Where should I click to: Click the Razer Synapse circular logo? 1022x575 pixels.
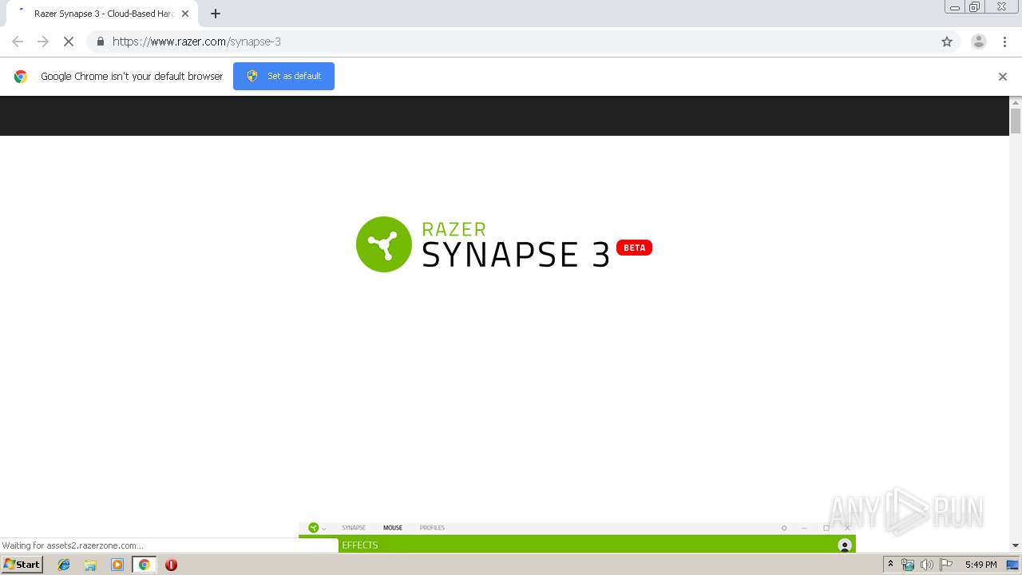[x=384, y=244]
